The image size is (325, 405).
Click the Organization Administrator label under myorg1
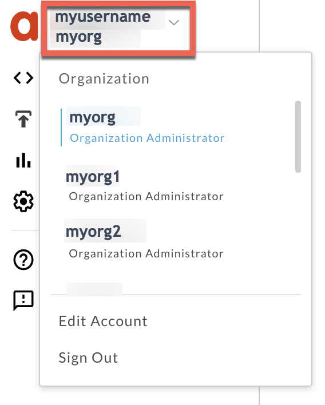pos(146,197)
